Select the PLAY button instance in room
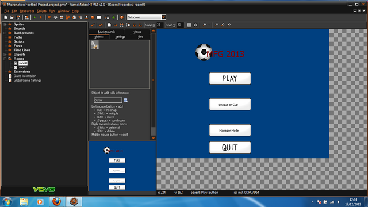Screen dimensions: 368x207 (230, 78)
